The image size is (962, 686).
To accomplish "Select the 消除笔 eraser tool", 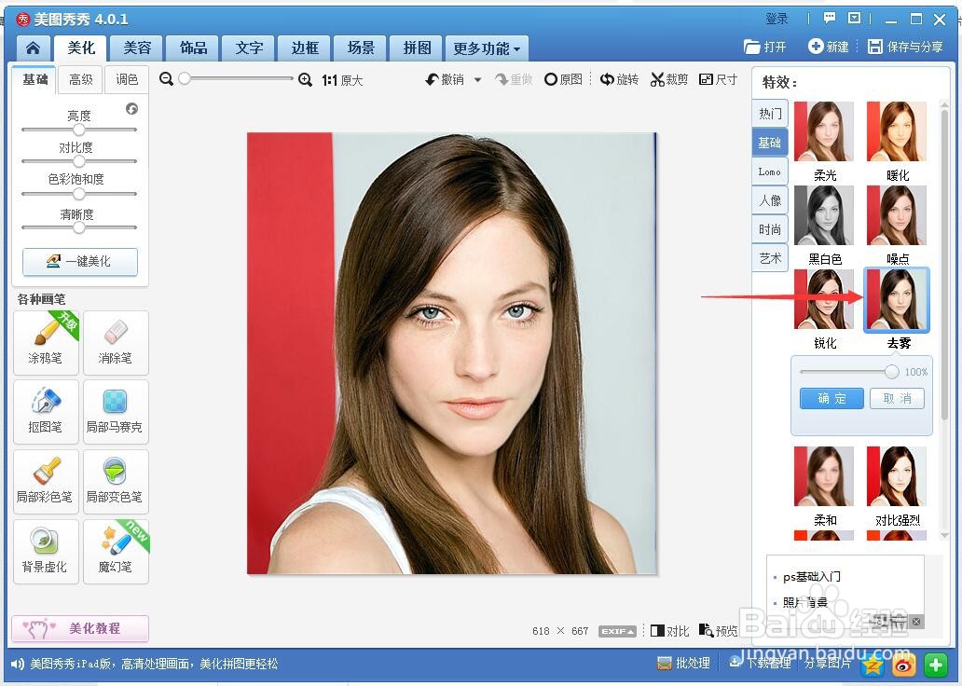I will click(x=116, y=342).
